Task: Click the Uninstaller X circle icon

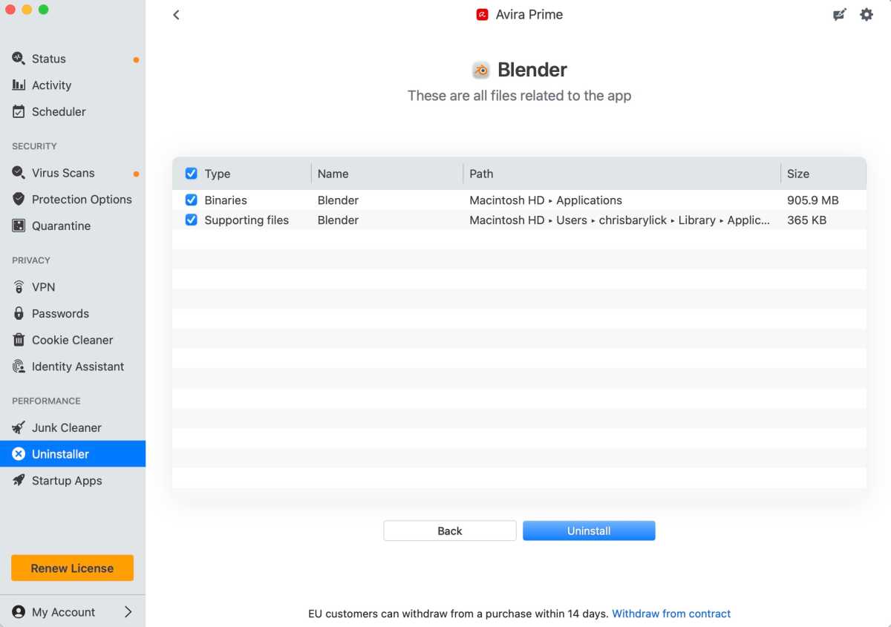Action: click(19, 454)
